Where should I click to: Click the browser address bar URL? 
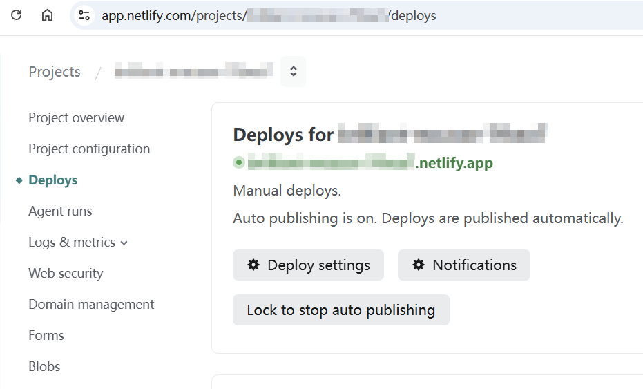pos(269,15)
